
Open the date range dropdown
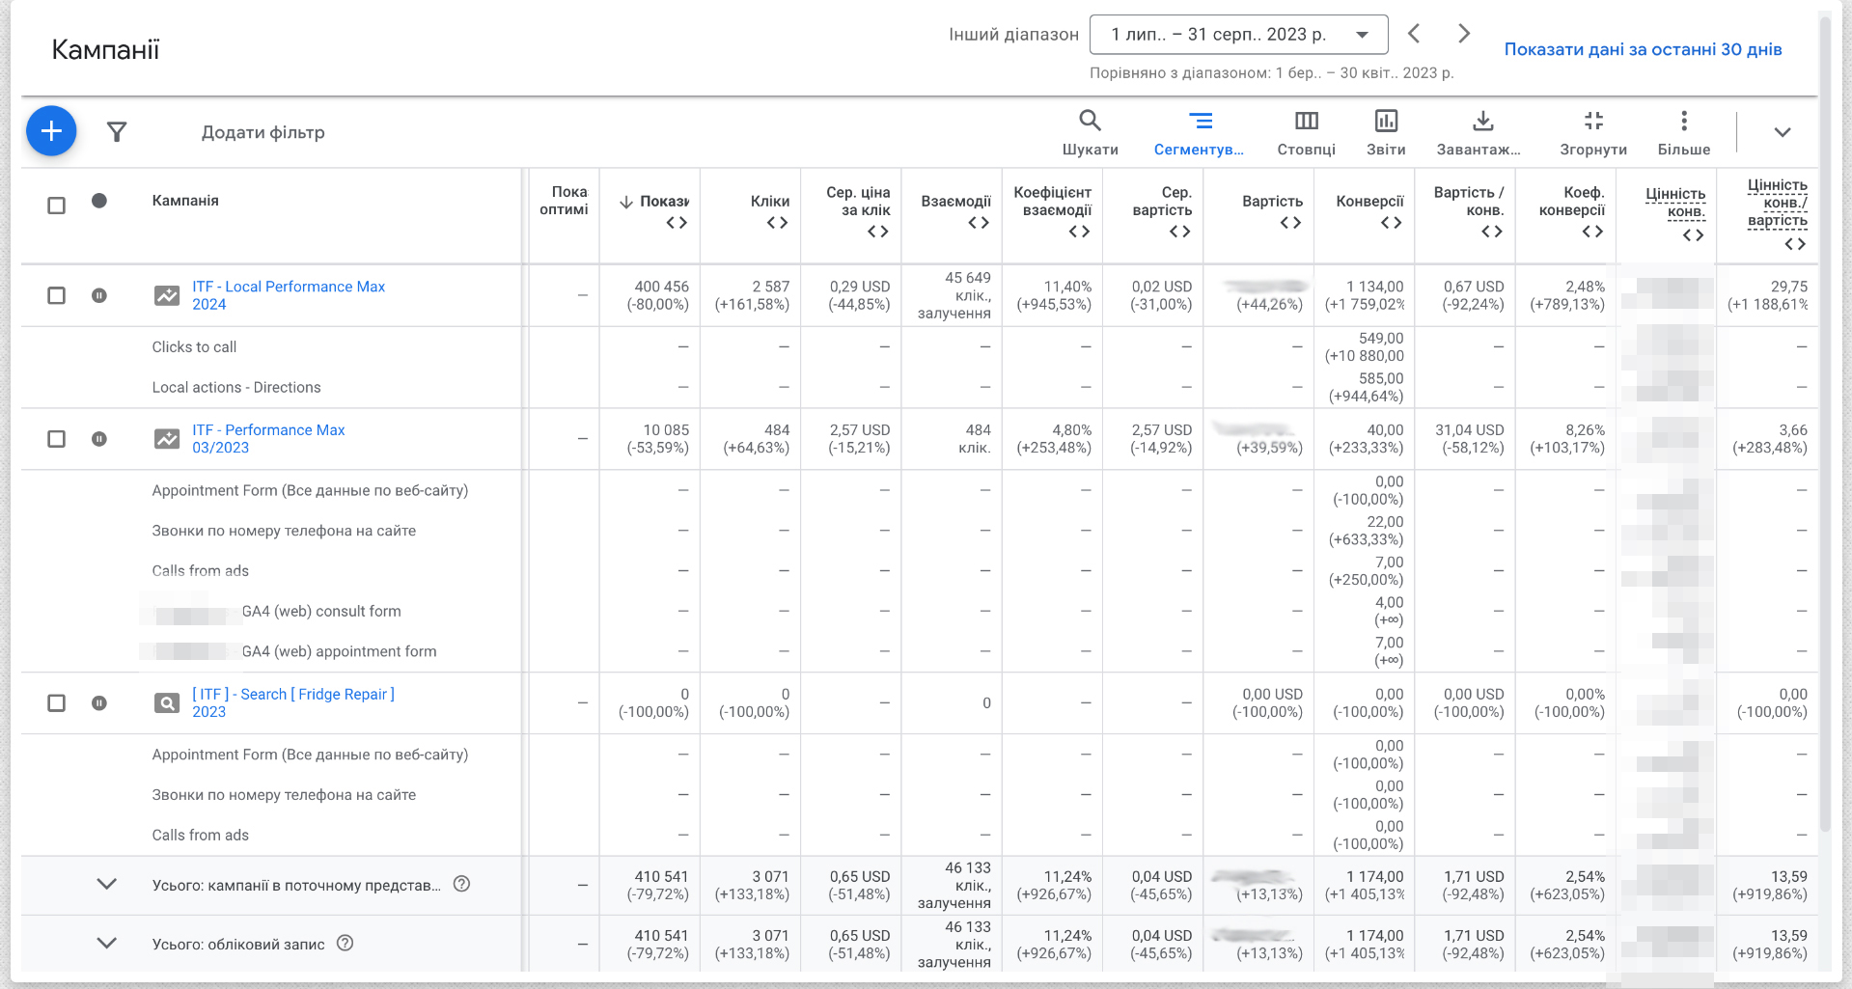pos(1238,35)
